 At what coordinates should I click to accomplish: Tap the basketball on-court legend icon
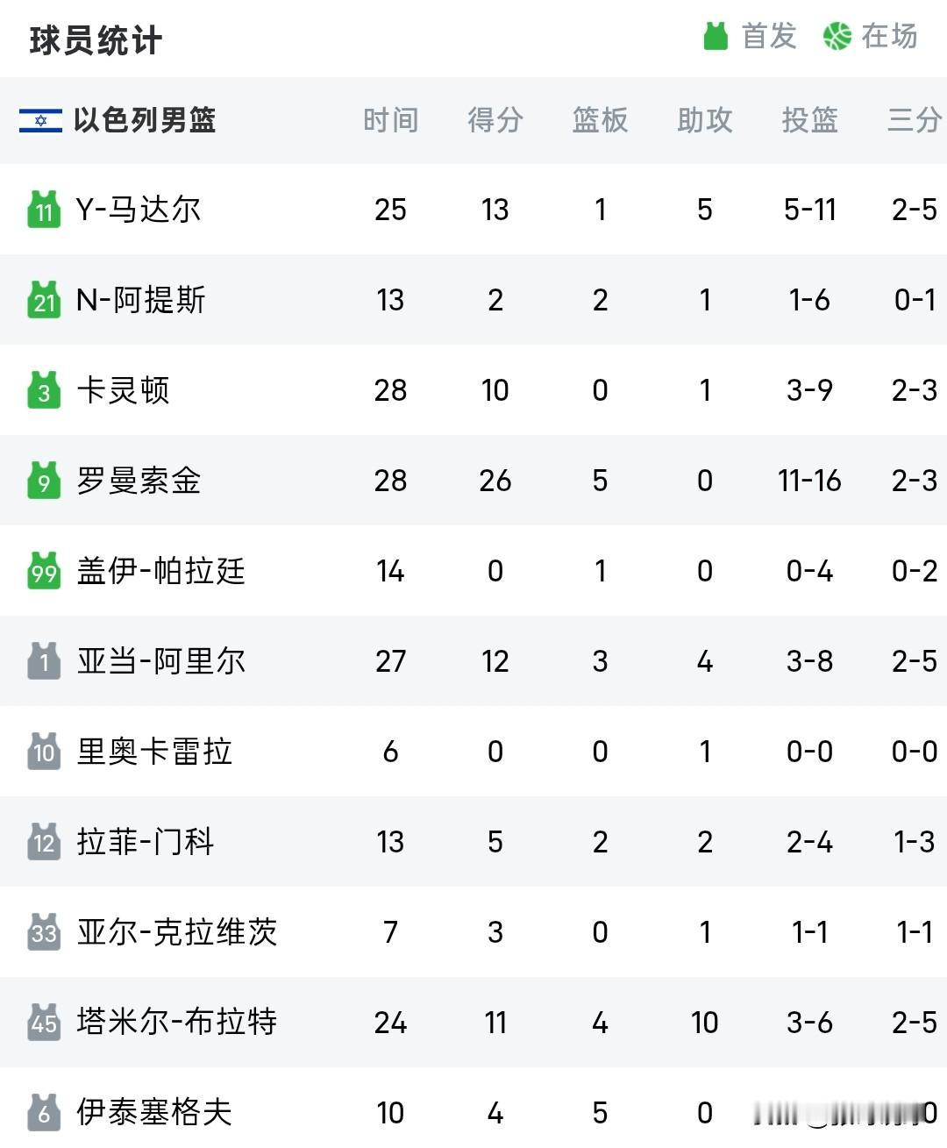(x=837, y=36)
